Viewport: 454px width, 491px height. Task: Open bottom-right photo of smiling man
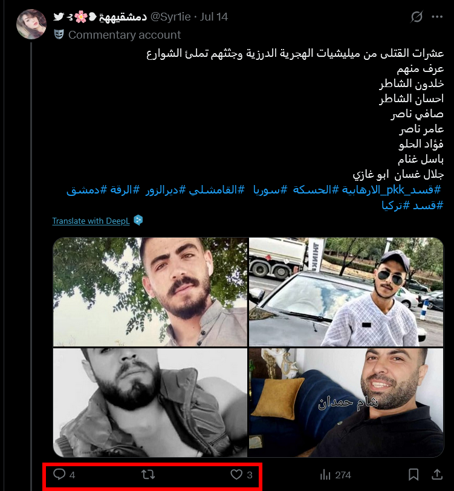[x=346, y=402]
